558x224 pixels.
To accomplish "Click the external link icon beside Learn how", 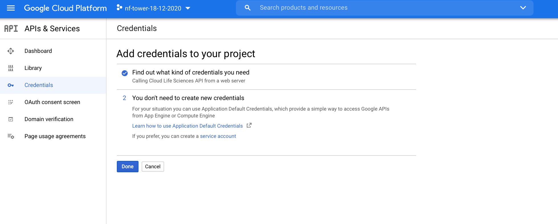I will (249, 125).
